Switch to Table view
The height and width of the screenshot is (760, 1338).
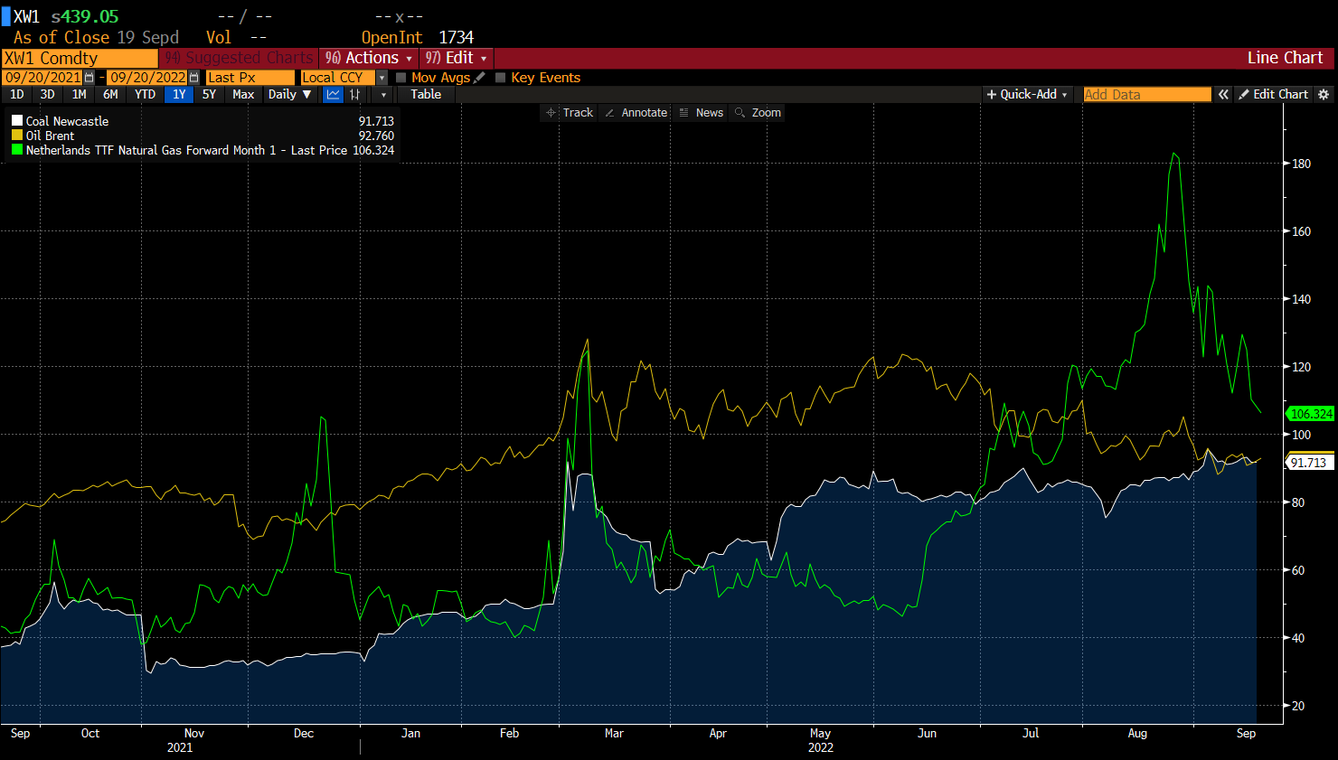(426, 94)
